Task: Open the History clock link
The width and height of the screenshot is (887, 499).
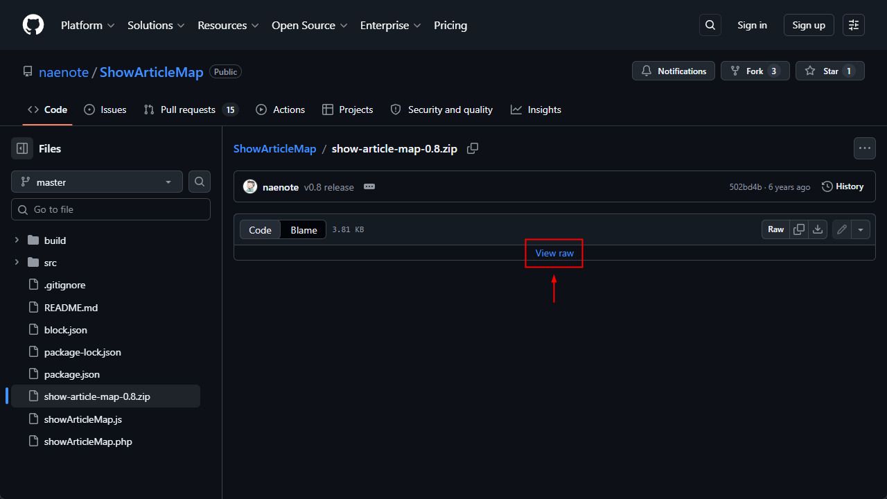Action: (843, 186)
